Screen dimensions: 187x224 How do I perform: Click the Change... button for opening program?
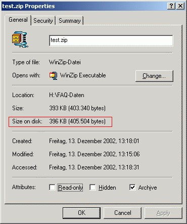tap(154, 76)
